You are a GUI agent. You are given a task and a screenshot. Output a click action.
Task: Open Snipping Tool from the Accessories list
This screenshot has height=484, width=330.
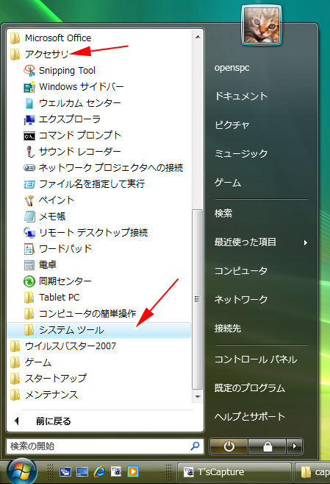(60, 71)
